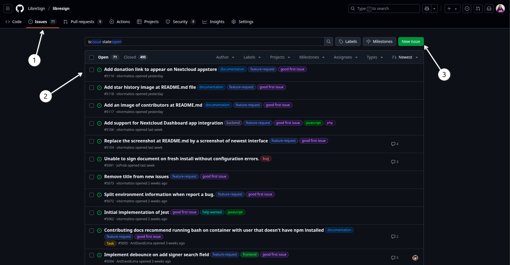Image resolution: width=510 pixels, height=265 pixels.
Task: Switch to the Code tab
Action: pos(13,22)
